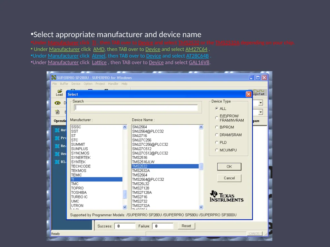Screen dimensions: 330x247
Task: Click the Success count field
Action: (x=125, y=226)
